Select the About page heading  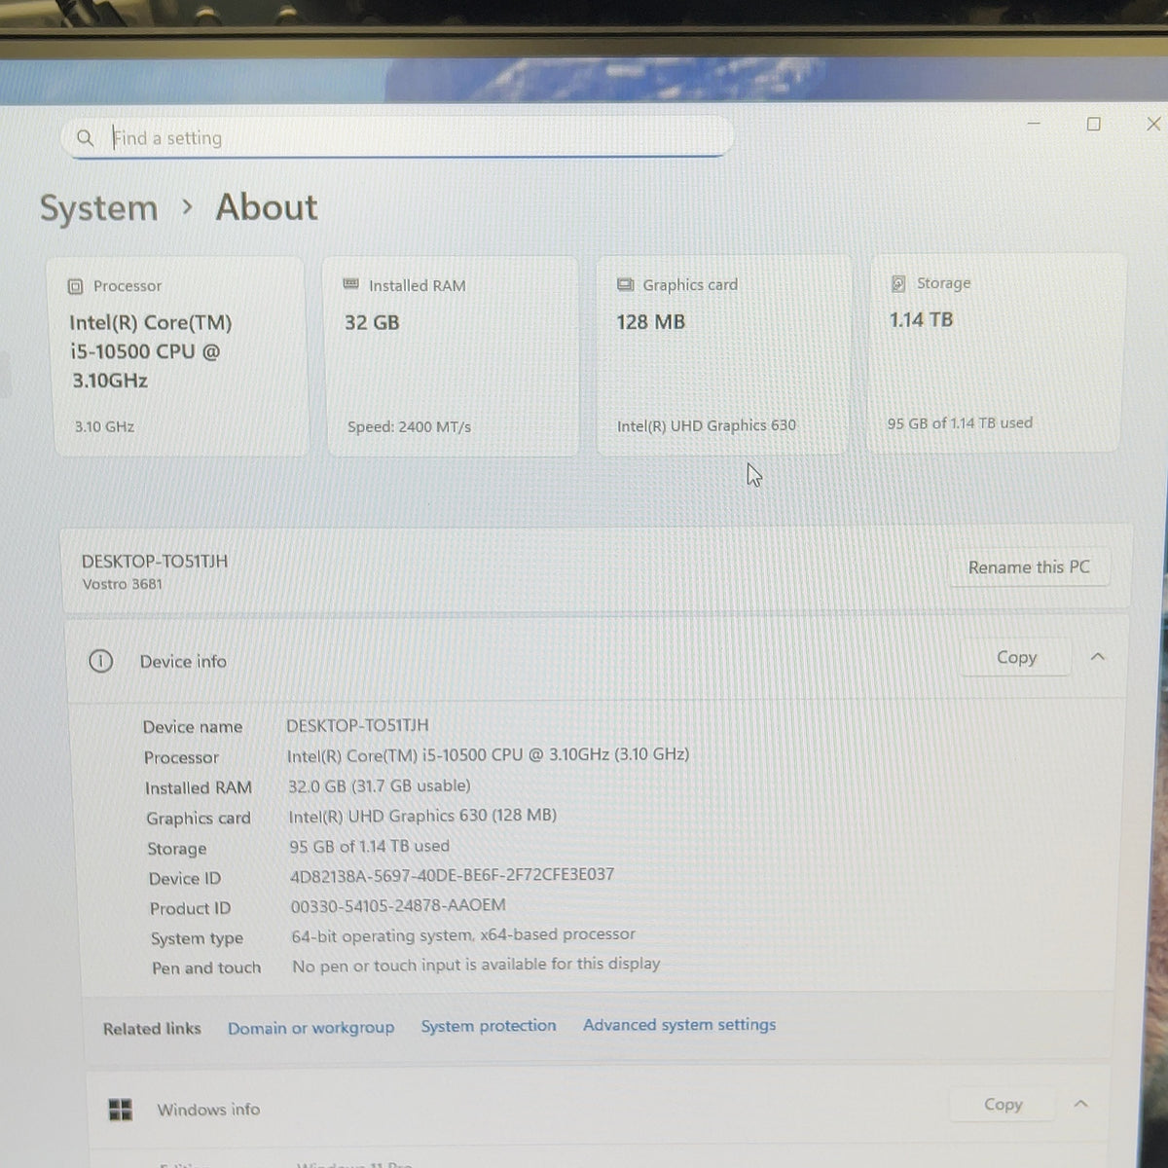pyautogui.click(x=267, y=207)
